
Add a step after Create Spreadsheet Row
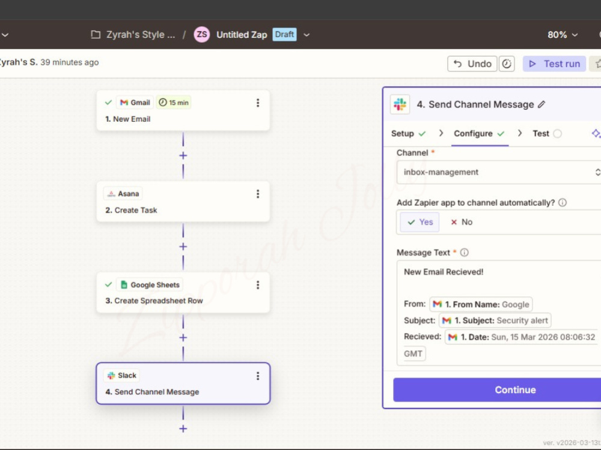[183, 338]
